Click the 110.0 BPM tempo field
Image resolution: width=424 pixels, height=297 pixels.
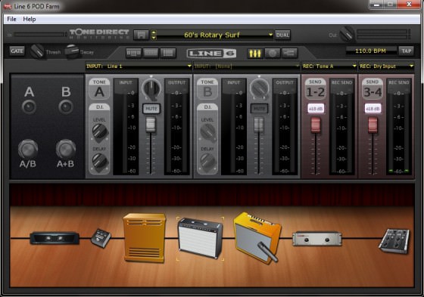coord(371,51)
